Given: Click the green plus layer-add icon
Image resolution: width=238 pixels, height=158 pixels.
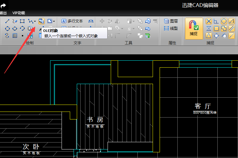Looking at the screenshot, I should [x=148, y=36].
